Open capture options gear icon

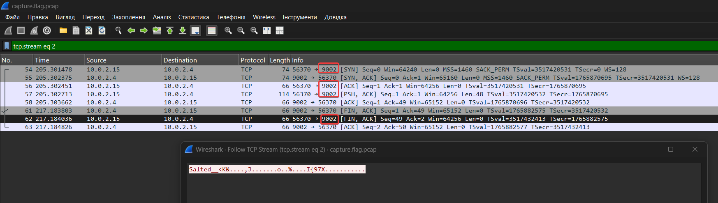(x=47, y=30)
